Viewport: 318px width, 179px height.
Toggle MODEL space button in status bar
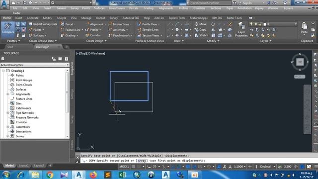point(124,167)
